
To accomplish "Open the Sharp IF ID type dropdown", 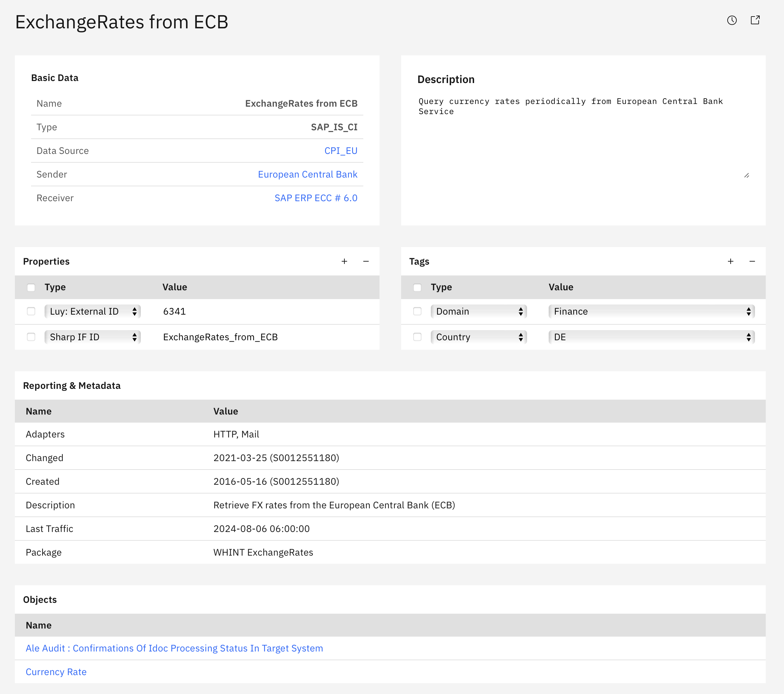I will point(93,337).
